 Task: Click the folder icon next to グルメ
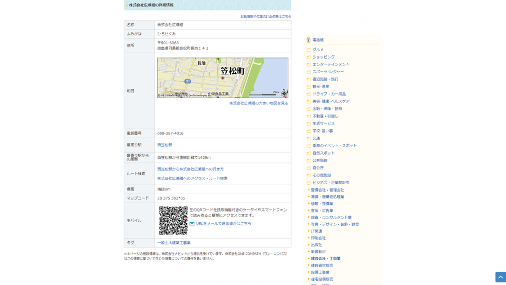coord(308,50)
